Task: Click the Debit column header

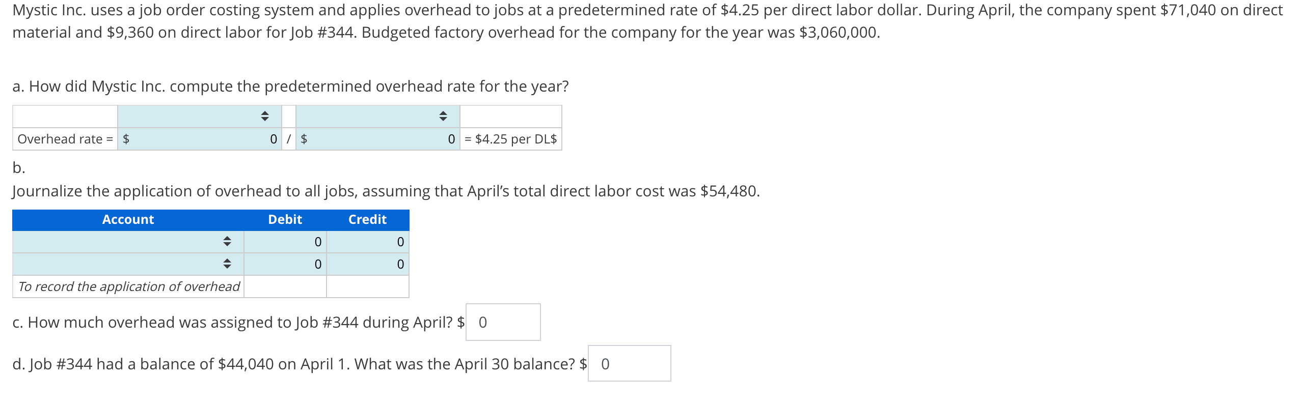Action: pos(285,220)
